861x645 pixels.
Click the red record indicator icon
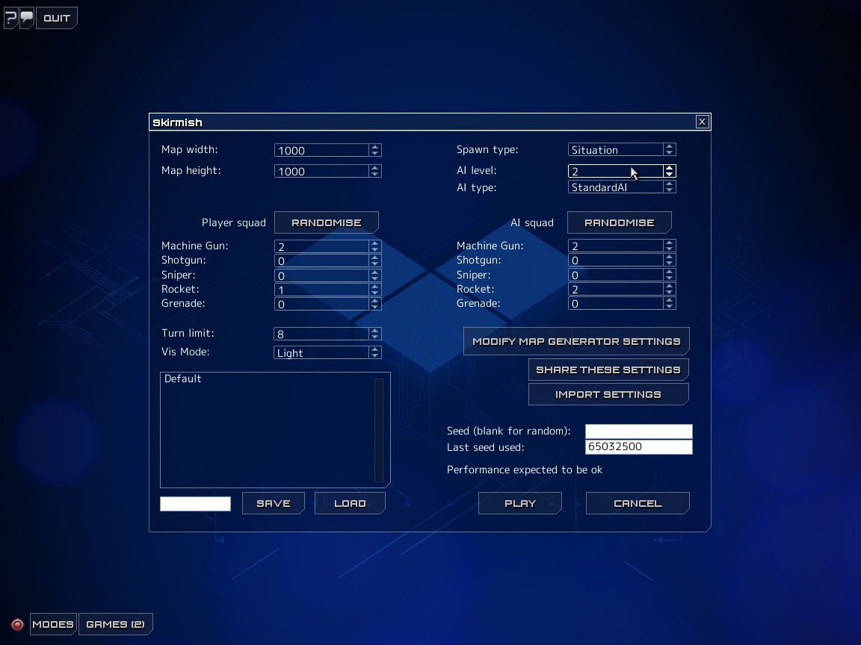[17, 624]
